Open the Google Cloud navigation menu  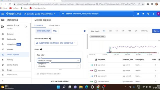[x=2, y=14]
